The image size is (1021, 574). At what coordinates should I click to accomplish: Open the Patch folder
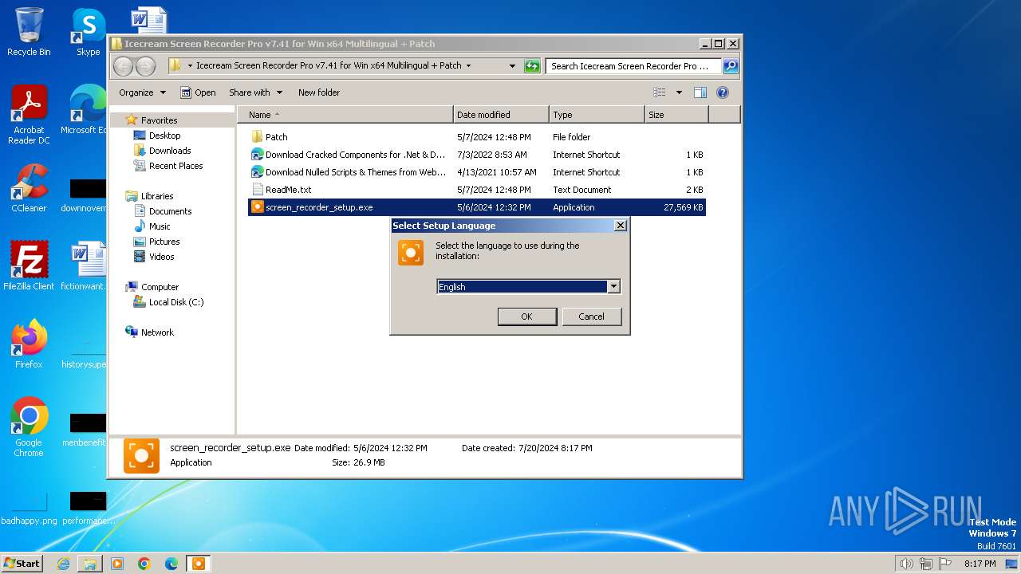[276, 137]
